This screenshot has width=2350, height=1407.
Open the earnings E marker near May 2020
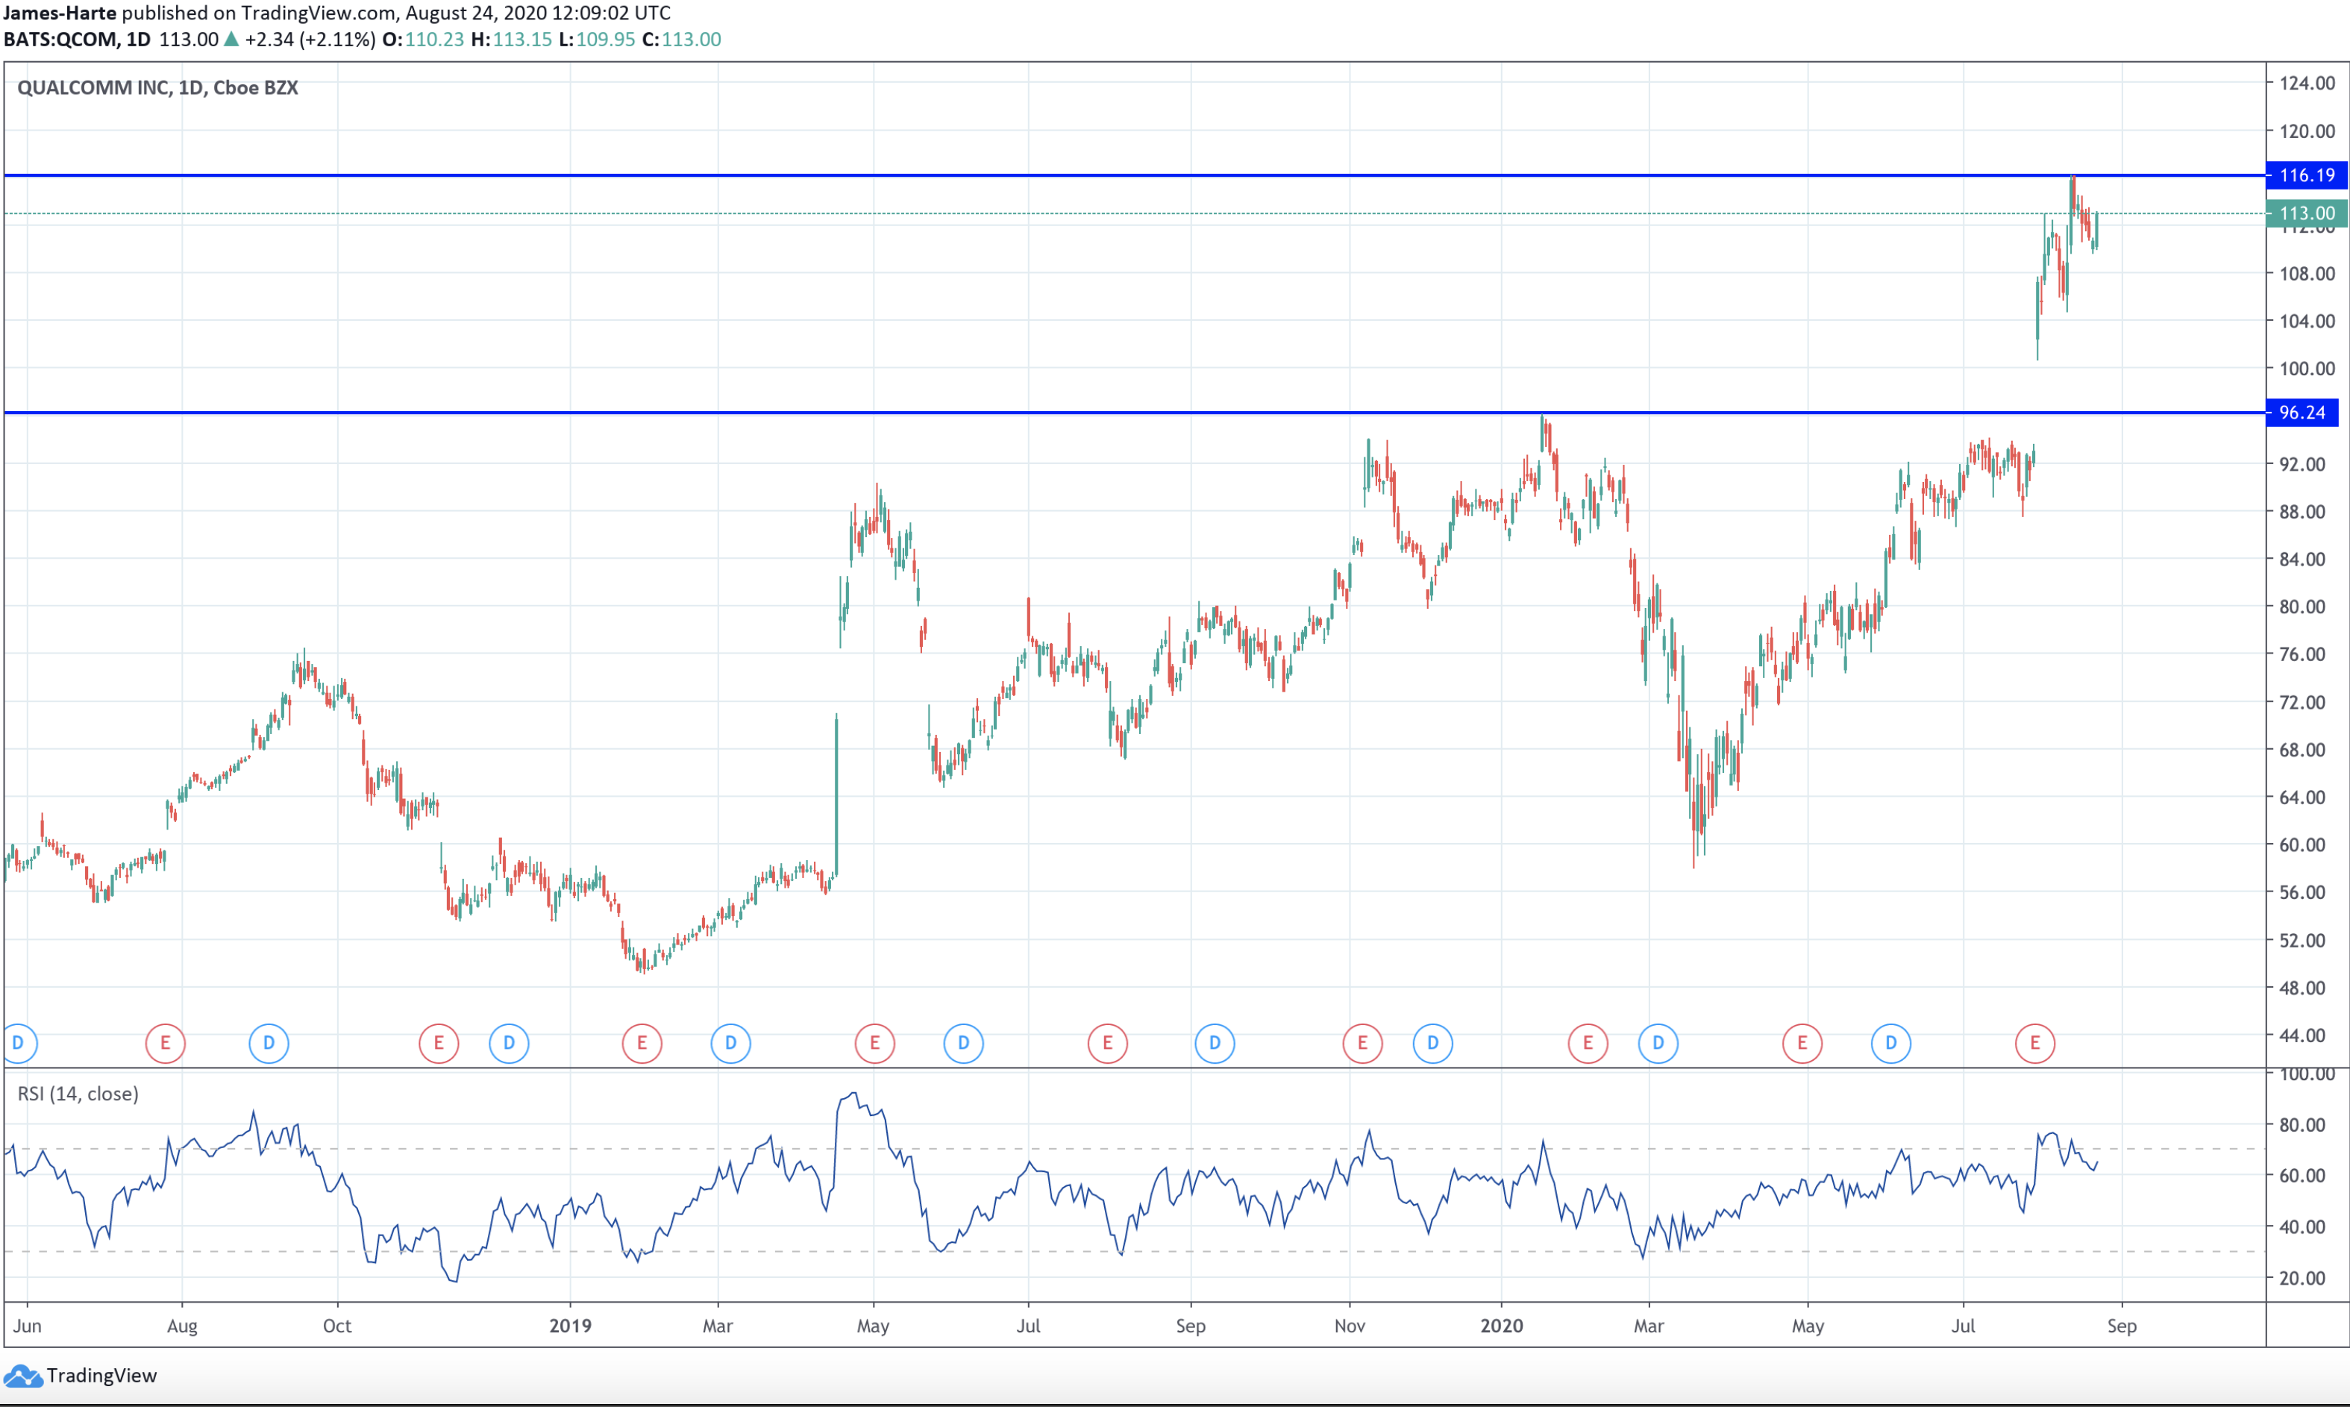1802,1043
